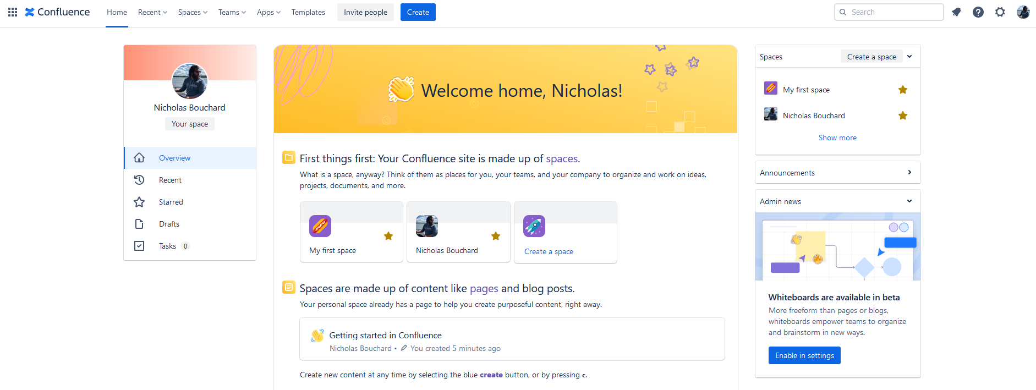
Task: Click Show more under Spaces
Action: pyautogui.click(x=837, y=138)
